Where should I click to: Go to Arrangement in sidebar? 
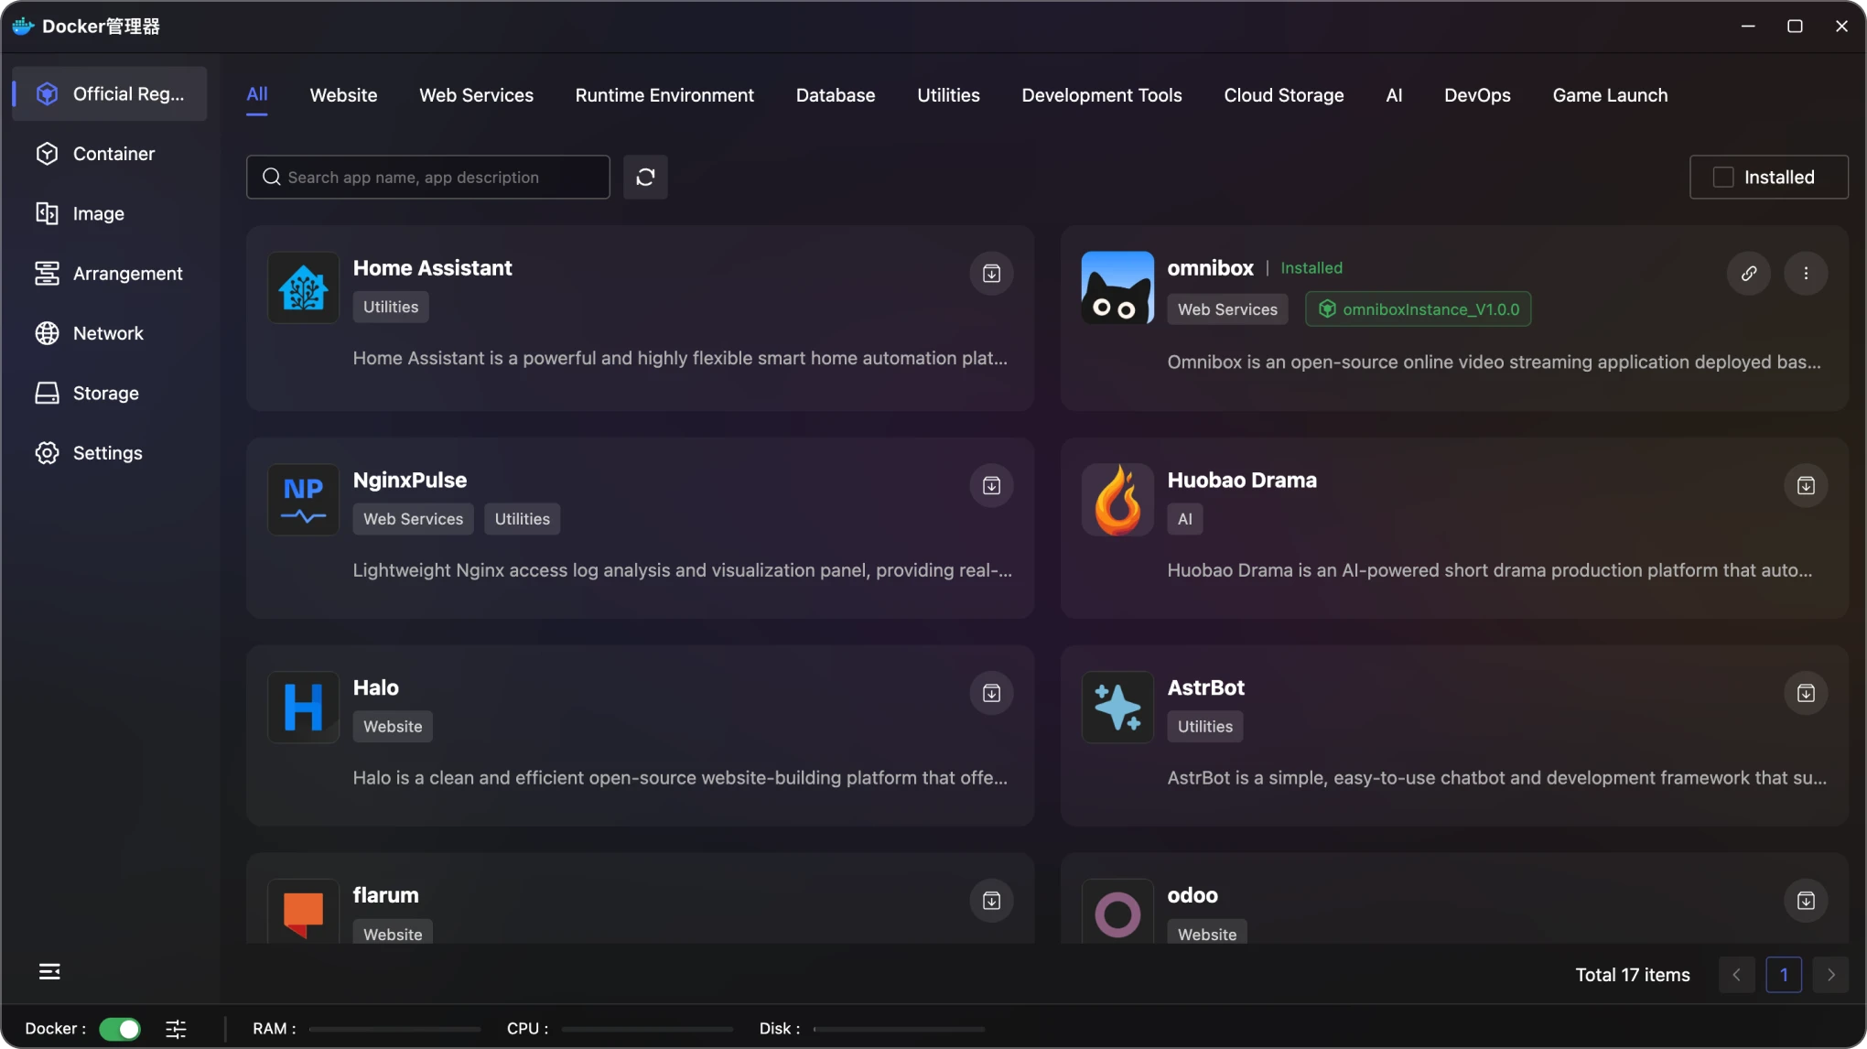pyautogui.click(x=127, y=274)
